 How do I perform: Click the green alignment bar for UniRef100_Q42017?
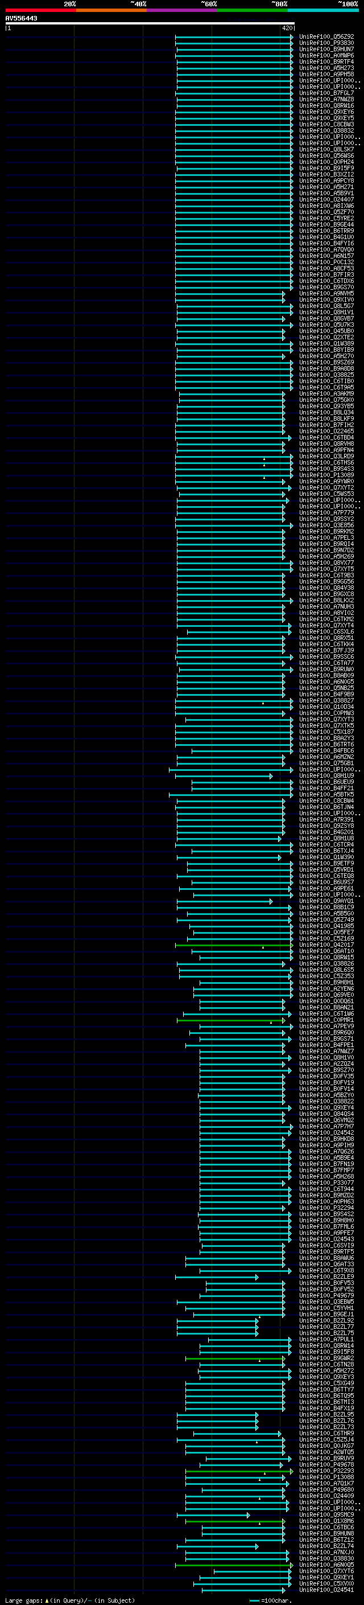234,945
